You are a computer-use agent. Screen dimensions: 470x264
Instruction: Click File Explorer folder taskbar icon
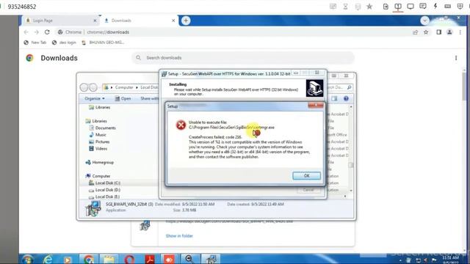pos(109,259)
